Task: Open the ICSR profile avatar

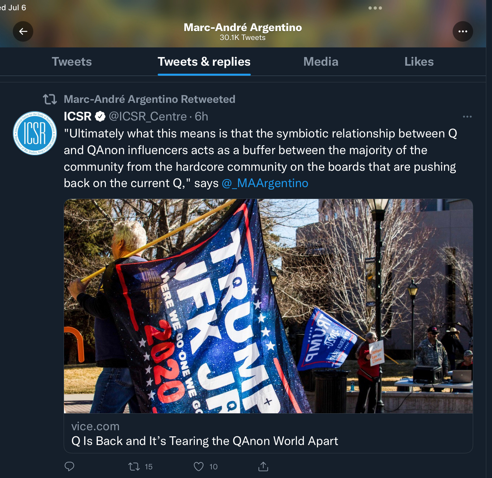Action: pyautogui.click(x=35, y=133)
